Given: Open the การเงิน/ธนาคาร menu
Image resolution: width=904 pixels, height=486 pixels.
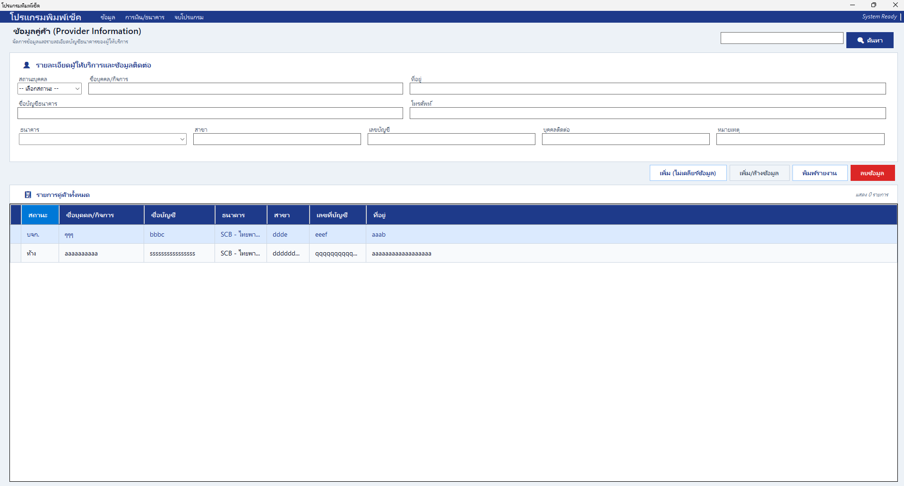Looking at the screenshot, I should (145, 17).
